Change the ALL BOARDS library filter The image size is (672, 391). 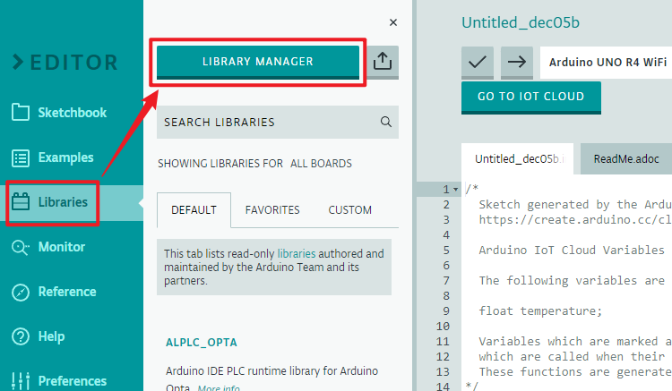(321, 164)
